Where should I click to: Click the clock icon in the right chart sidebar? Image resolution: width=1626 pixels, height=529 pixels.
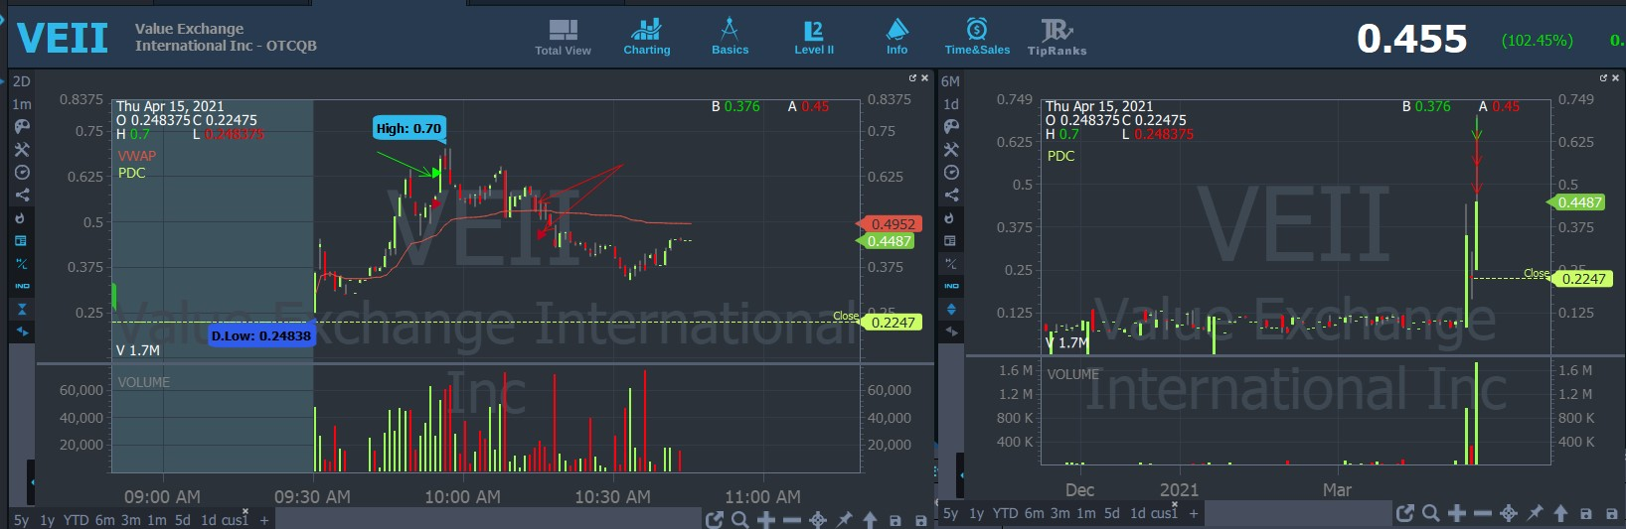951,173
